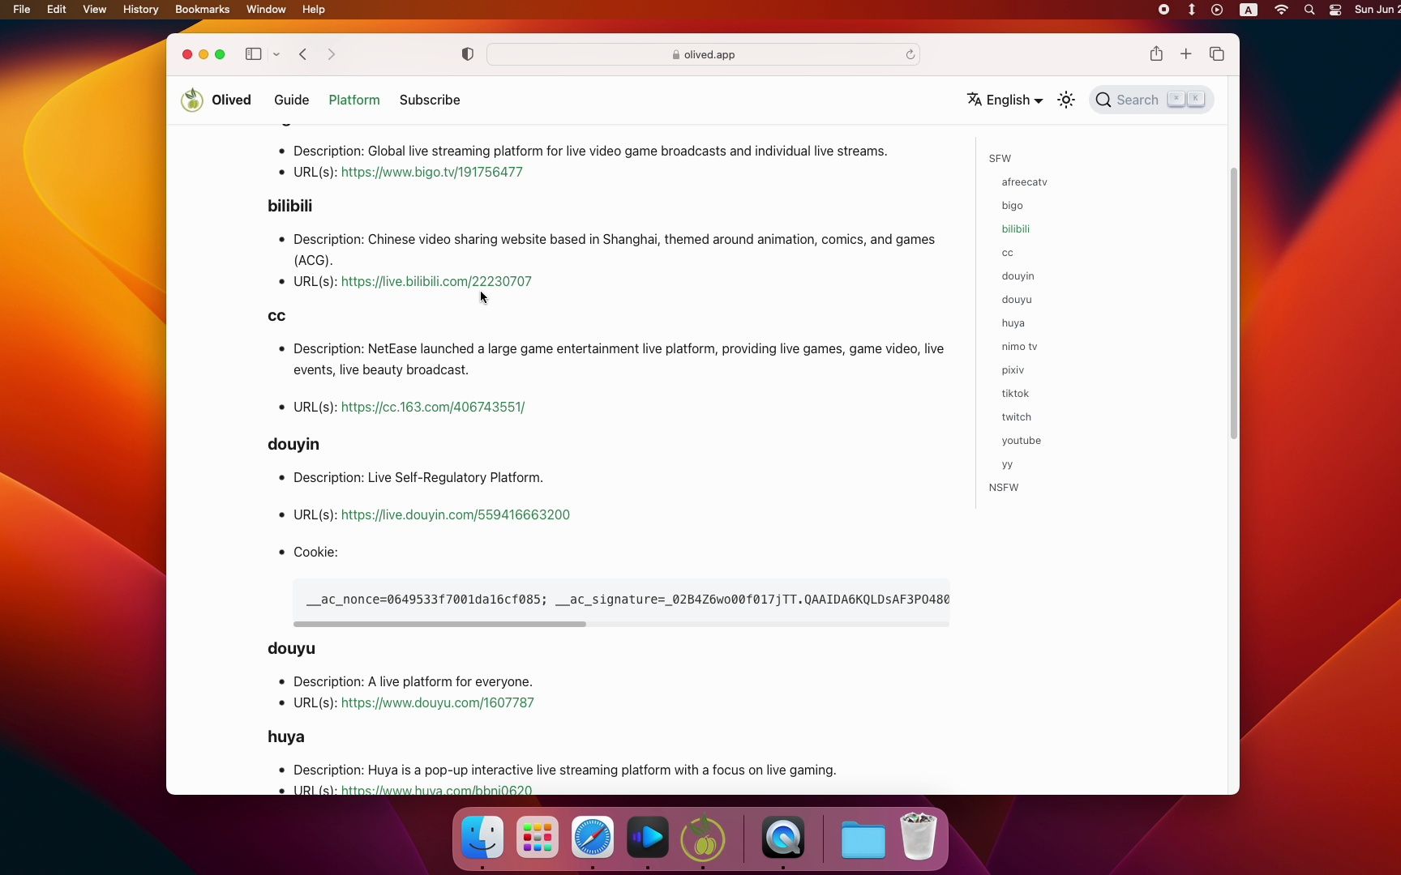Open the View menu

click(x=95, y=9)
